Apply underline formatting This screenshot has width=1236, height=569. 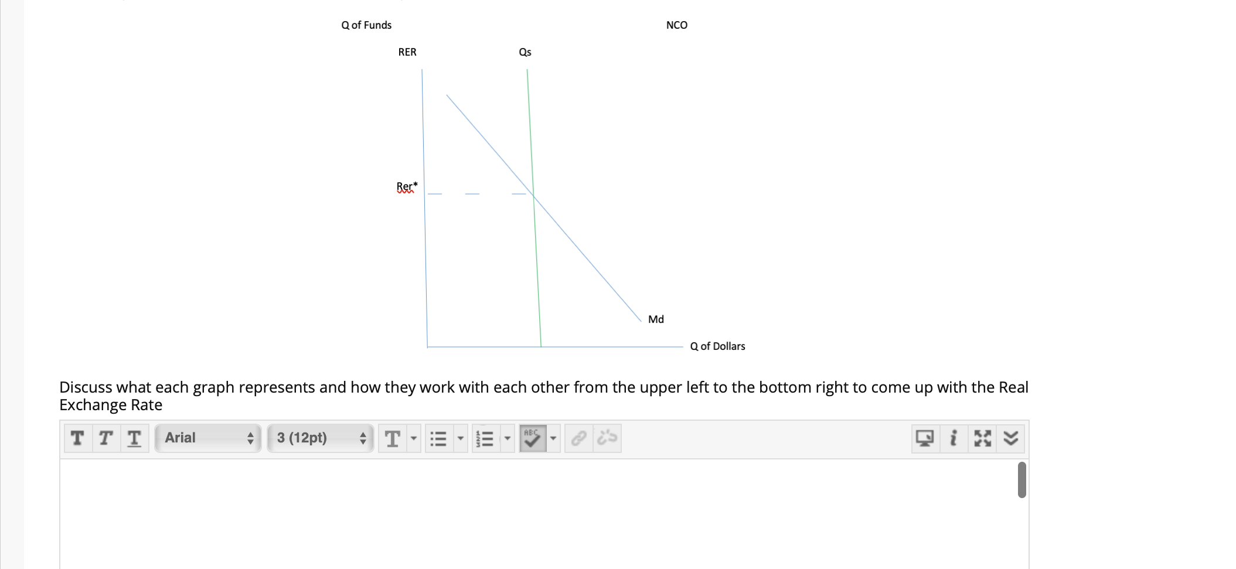click(133, 438)
